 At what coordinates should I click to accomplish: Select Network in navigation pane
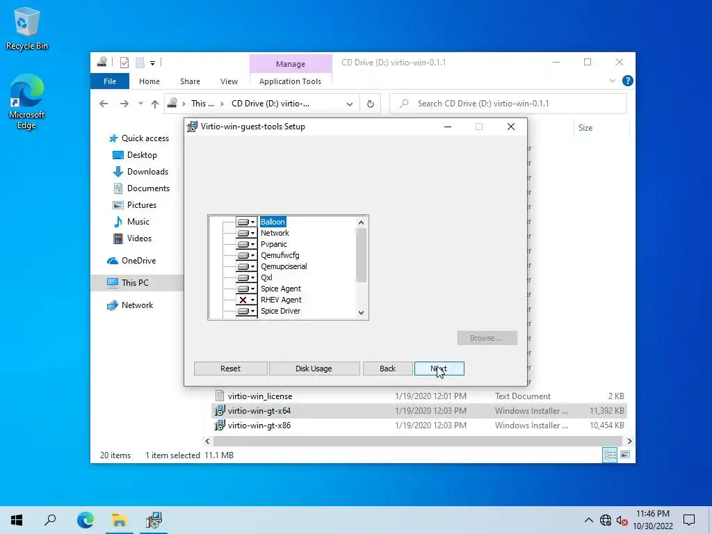point(130,305)
